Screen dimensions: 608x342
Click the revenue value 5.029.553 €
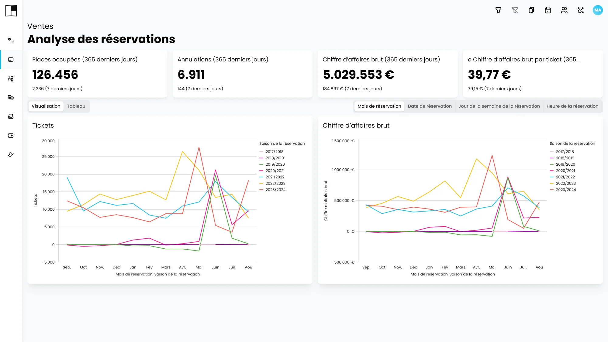pos(358,75)
